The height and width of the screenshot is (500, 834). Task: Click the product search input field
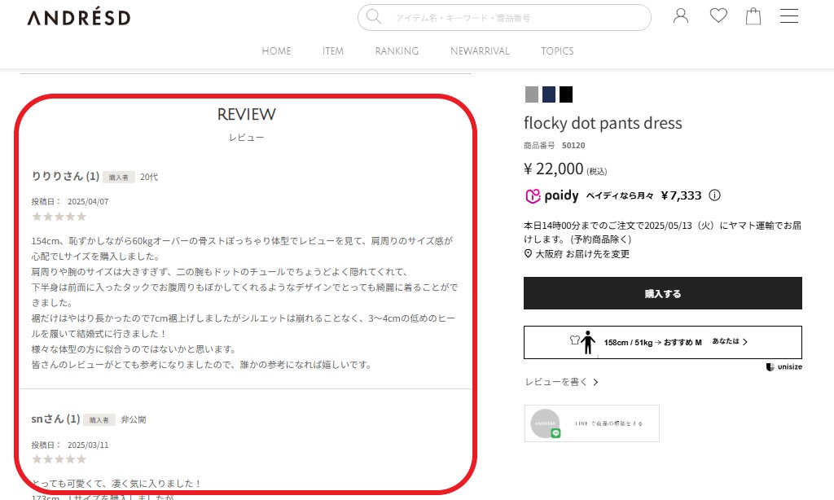click(x=503, y=17)
